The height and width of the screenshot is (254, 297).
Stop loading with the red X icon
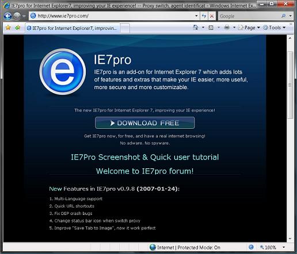tap(212, 16)
